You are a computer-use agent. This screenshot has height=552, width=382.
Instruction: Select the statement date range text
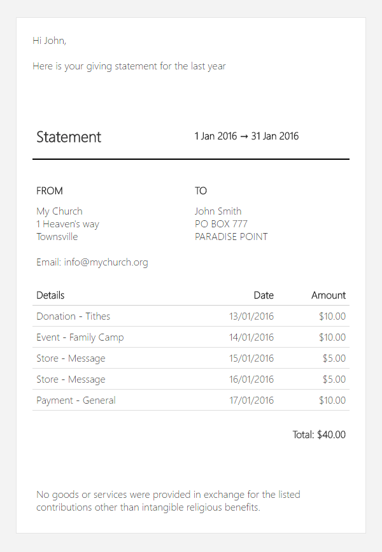click(x=246, y=136)
